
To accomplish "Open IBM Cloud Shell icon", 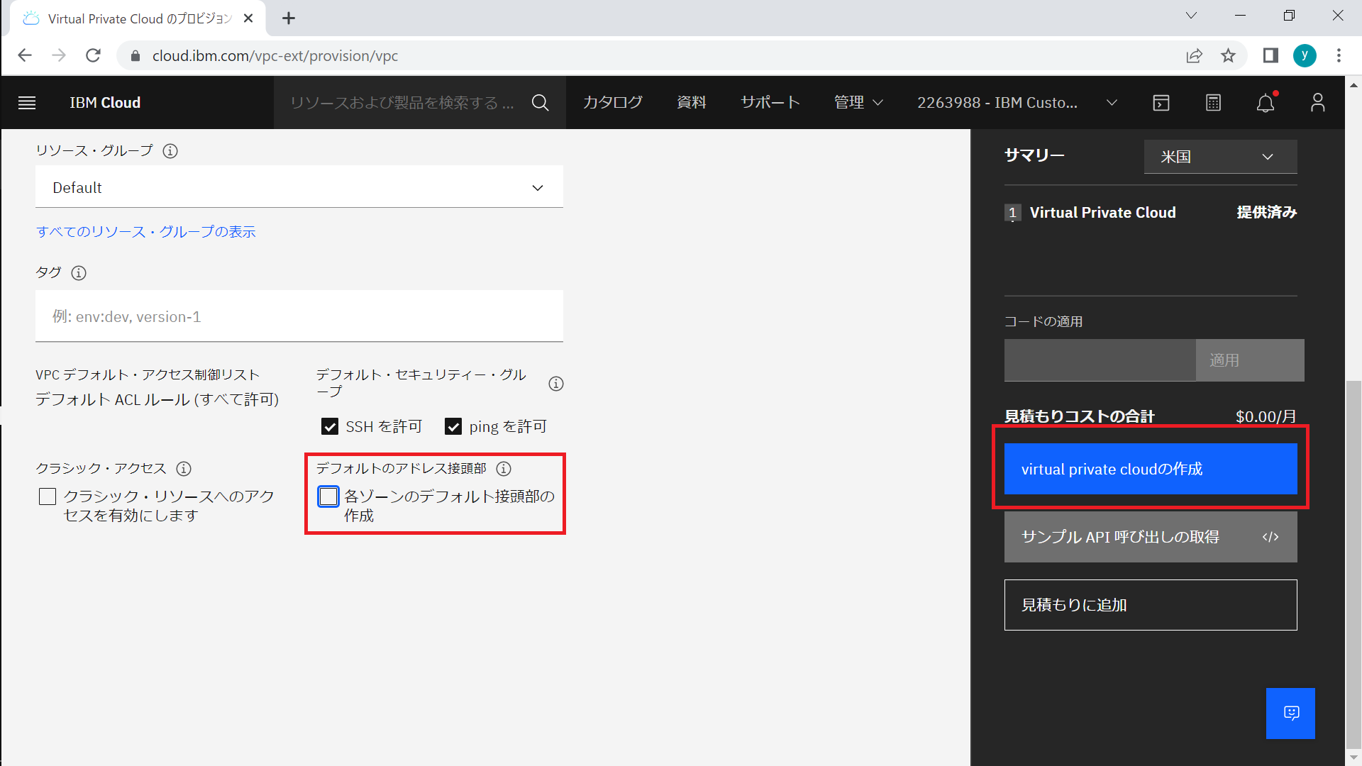I will pyautogui.click(x=1161, y=103).
